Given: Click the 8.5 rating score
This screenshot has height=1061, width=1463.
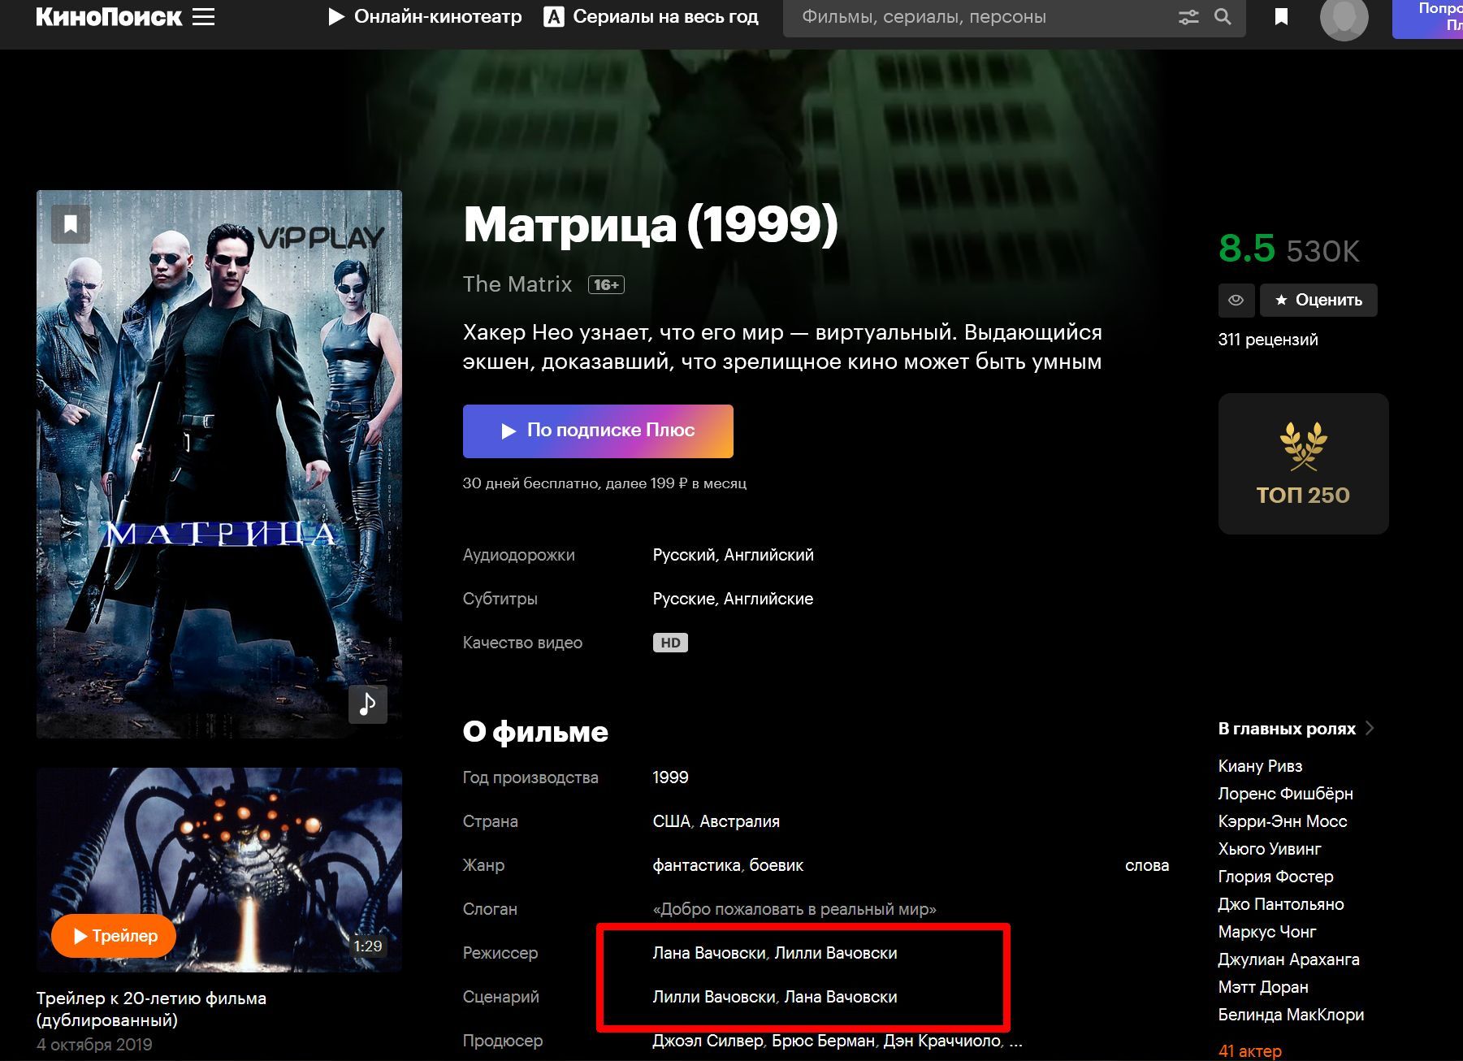Looking at the screenshot, I should [1247, 248].
